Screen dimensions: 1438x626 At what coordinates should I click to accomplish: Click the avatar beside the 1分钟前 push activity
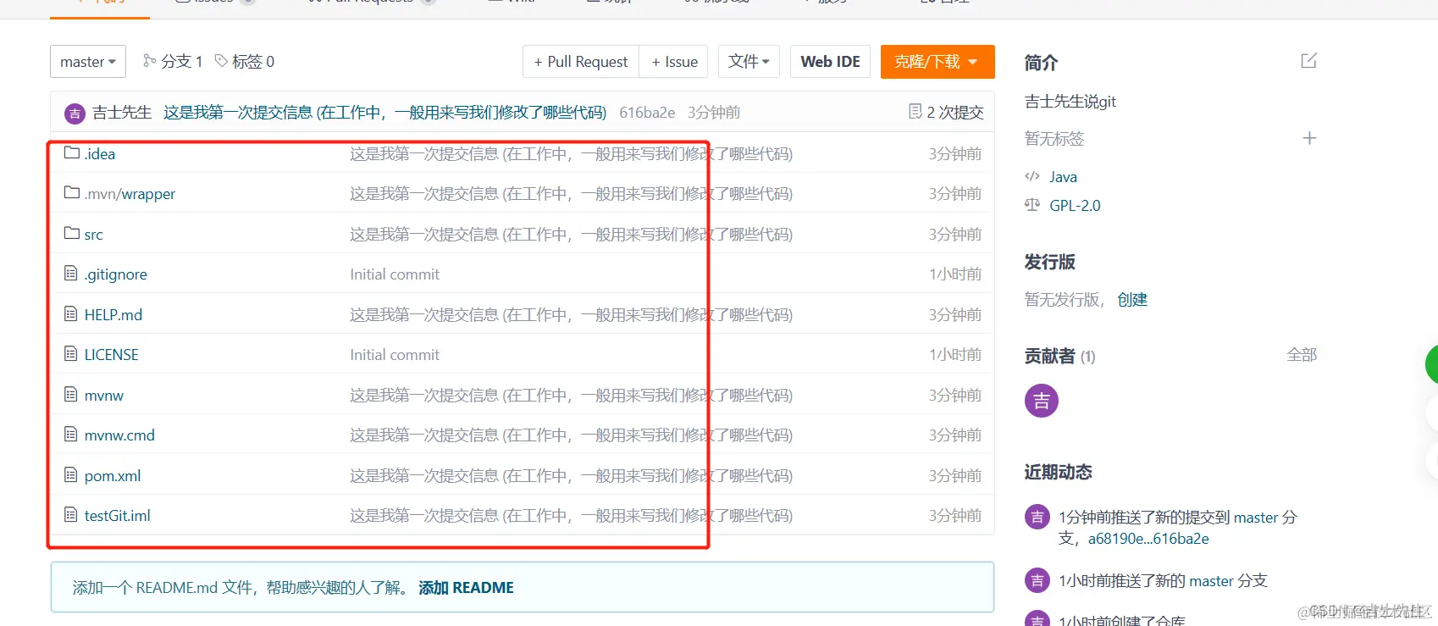click(1037, 517)
